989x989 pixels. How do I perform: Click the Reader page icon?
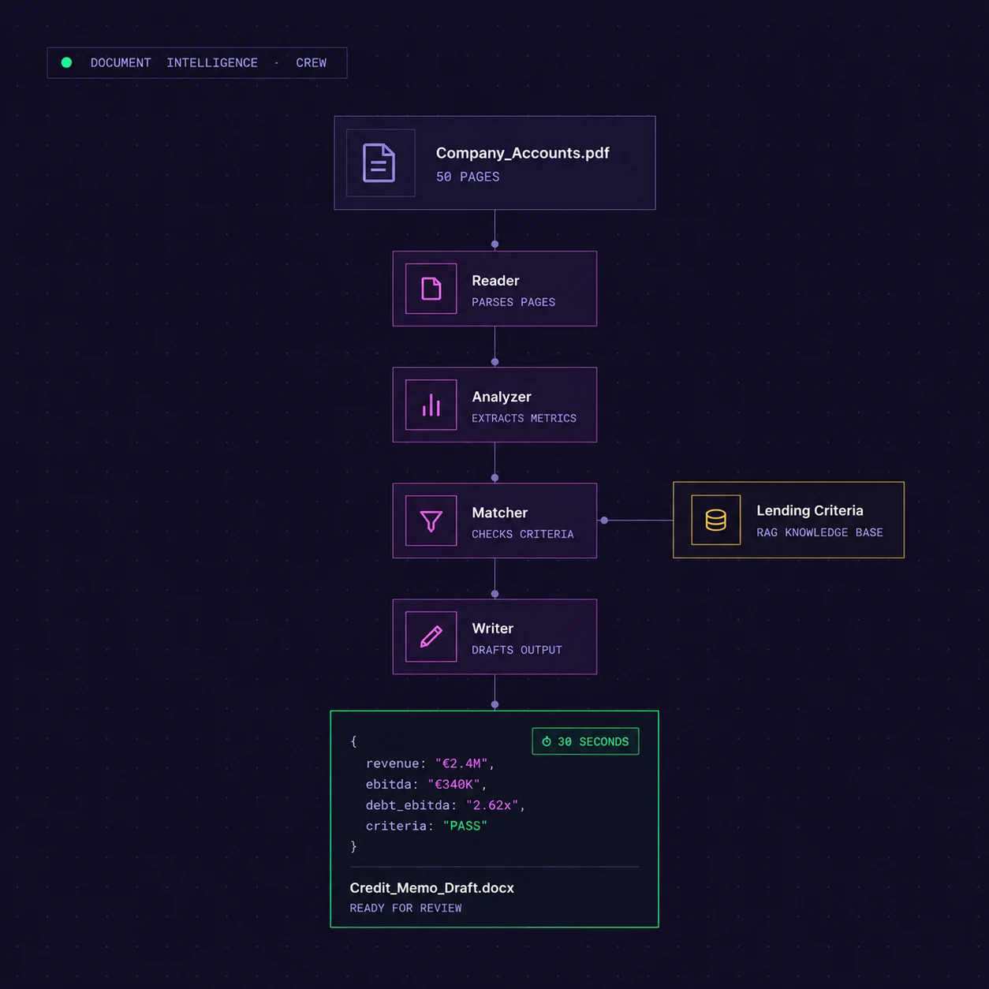pyautogui.click(x=431, y=289)
